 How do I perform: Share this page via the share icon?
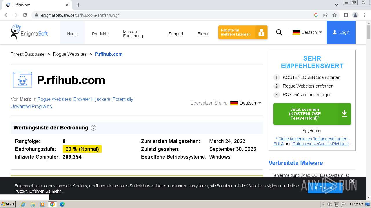click(325, 15)
